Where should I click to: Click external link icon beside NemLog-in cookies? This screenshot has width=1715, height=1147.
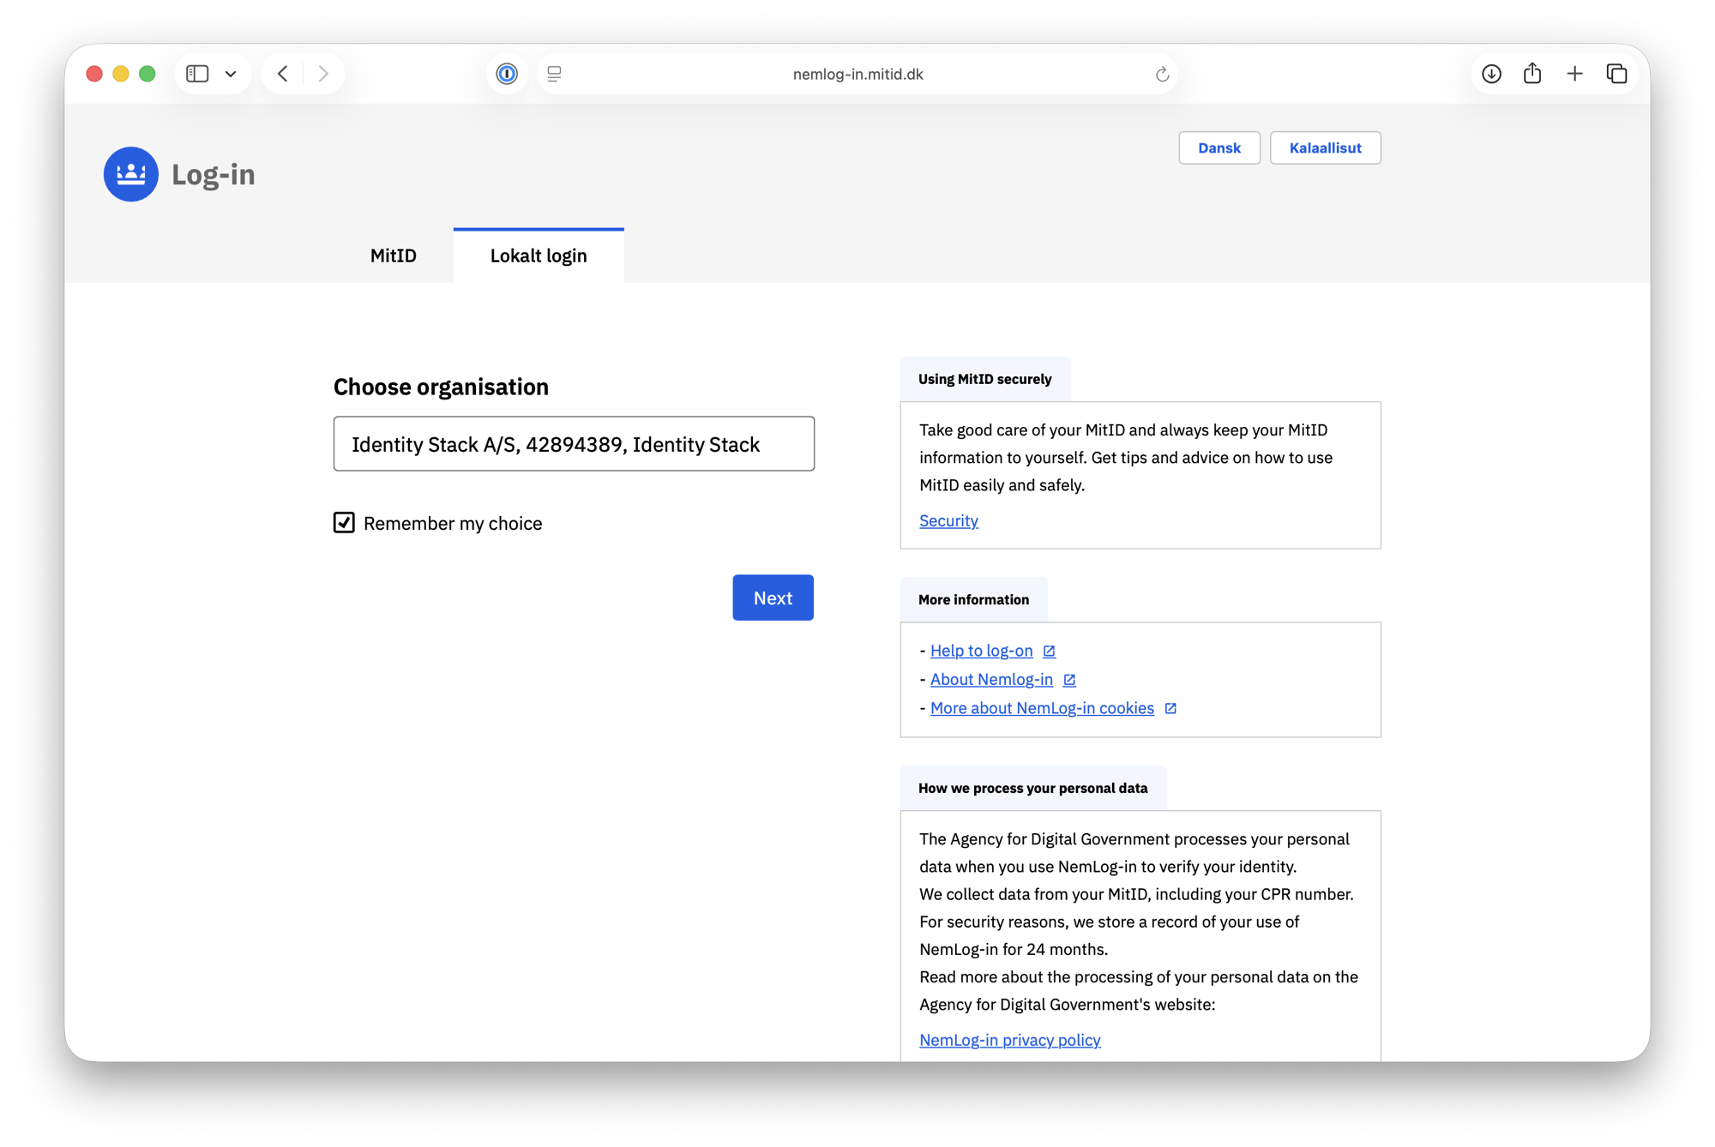pyautogui.click(x=1170, y=708)
